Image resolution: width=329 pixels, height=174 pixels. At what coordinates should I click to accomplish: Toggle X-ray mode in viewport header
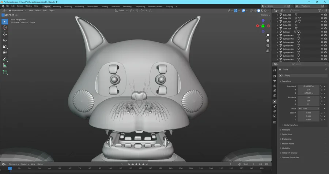coord(251,11)
